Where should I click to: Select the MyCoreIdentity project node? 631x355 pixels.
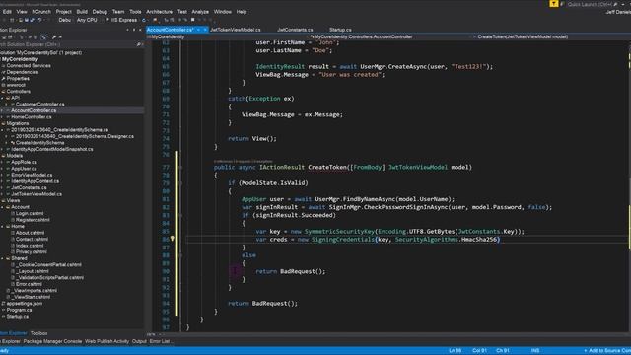(21, 59)
